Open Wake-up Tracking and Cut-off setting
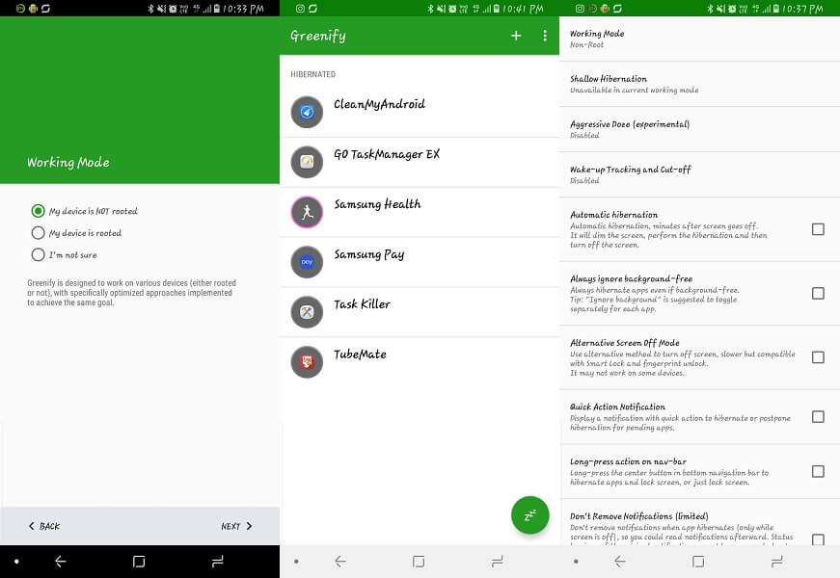The height and width of the screenshot is (578, 840). tap(699, 174)
